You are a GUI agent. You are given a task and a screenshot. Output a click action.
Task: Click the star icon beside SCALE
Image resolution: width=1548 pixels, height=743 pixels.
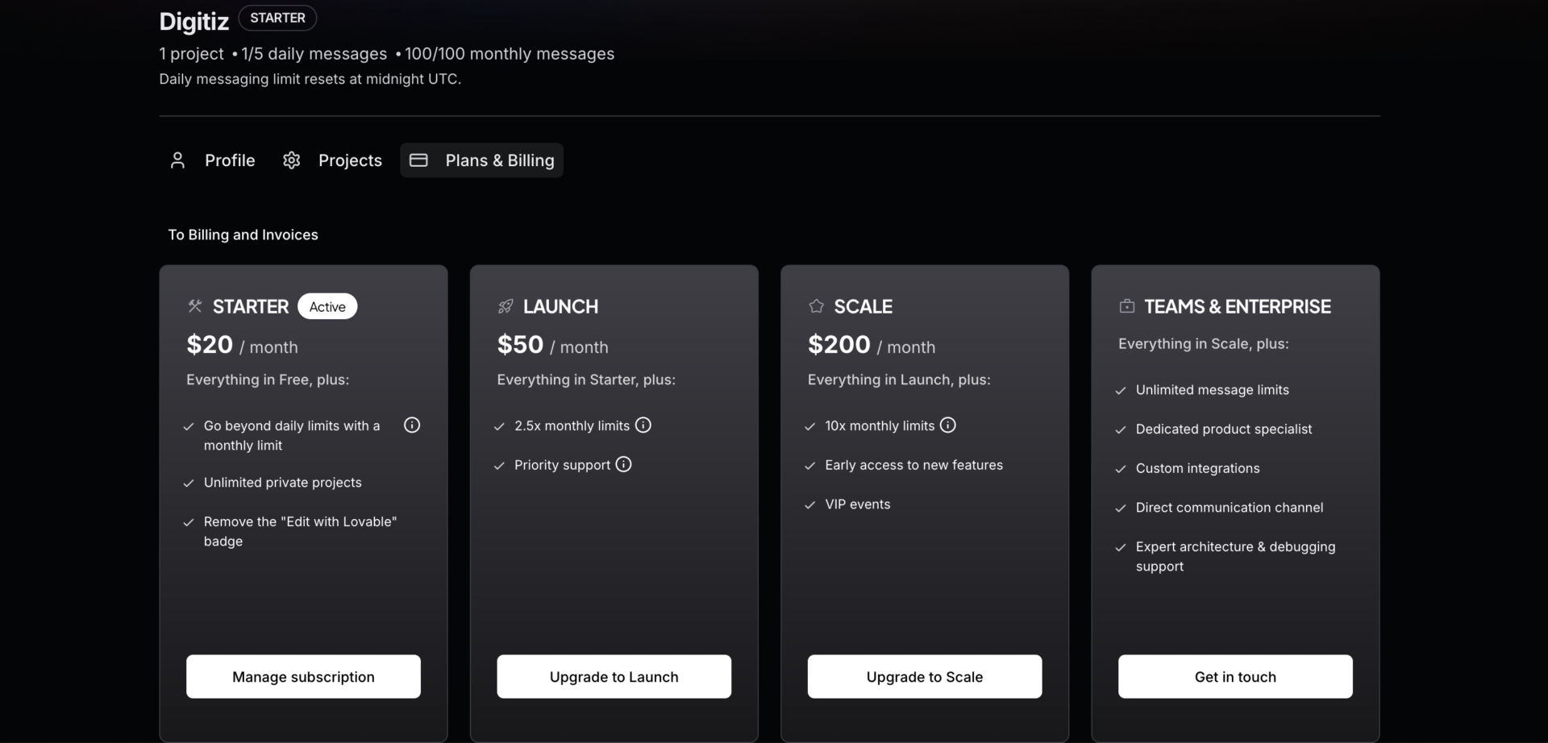pyautogui.click(x=816, y=306)
